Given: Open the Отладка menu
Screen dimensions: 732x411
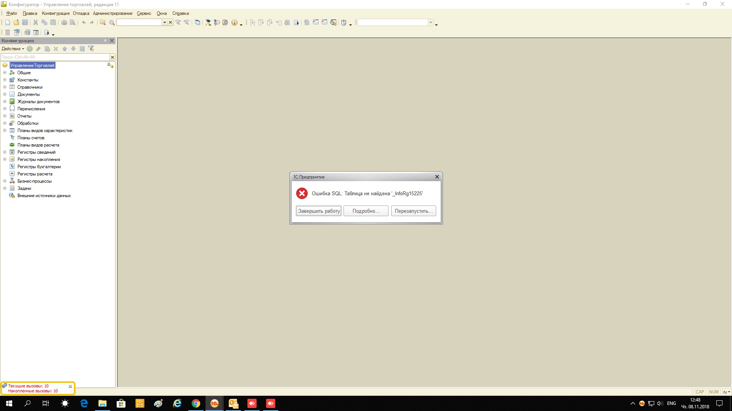Looking at the screenshot, I should [81, 13].
